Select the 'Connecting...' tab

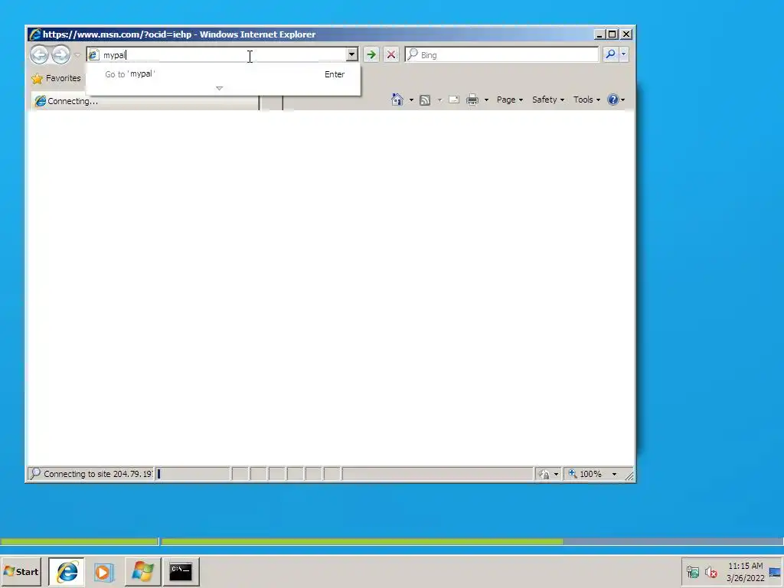(x=145, y=101)
